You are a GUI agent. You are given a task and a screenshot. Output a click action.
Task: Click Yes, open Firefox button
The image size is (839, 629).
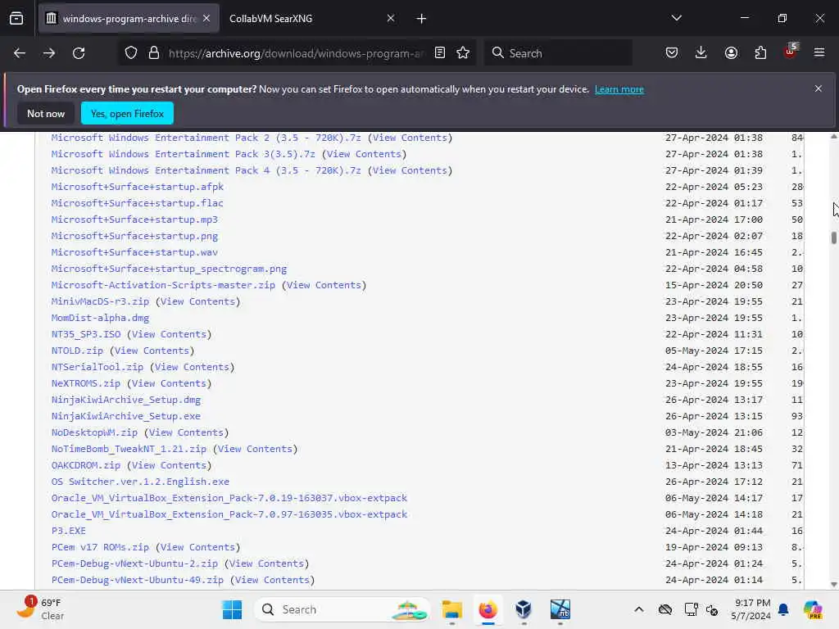(127, 113)
